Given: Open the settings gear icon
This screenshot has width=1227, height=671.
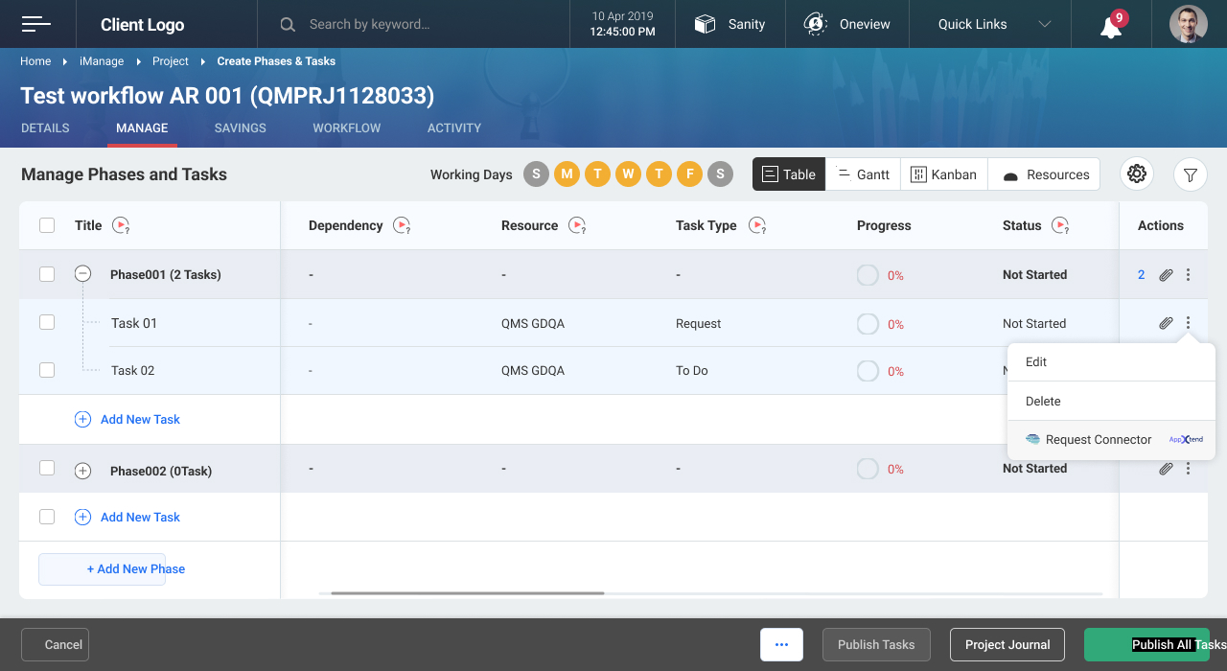Looking at the screenshot, I should point(1137,174).
